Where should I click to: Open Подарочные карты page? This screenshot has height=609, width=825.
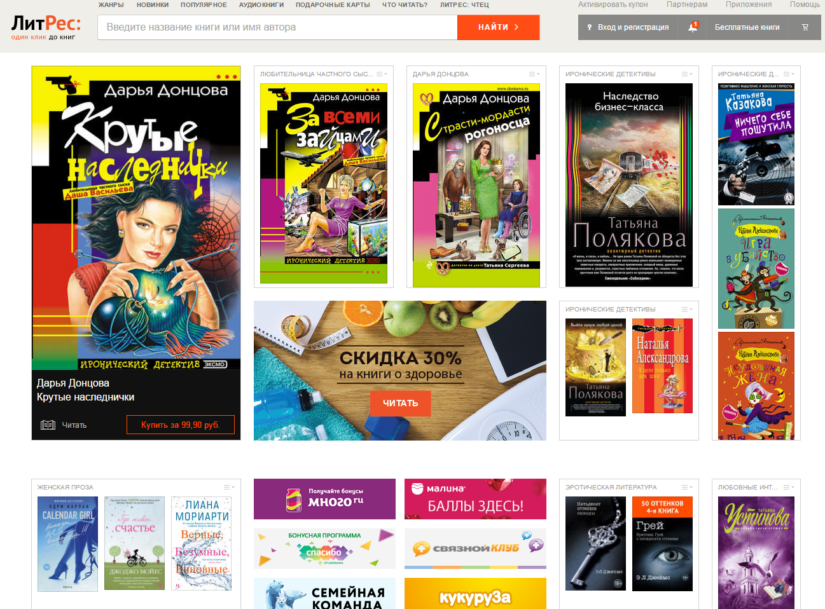click(333, 5)
